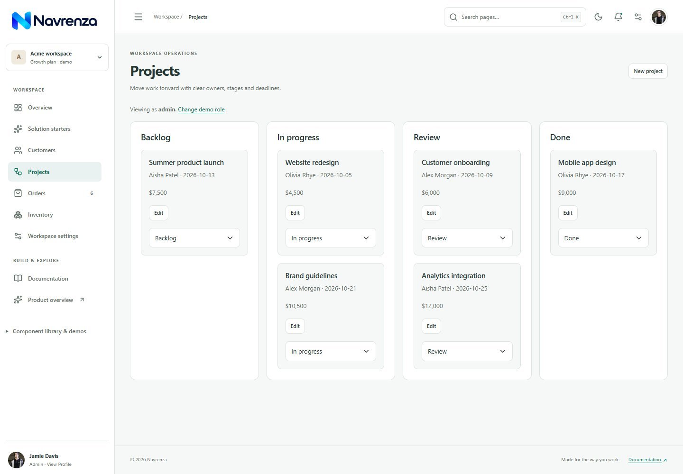Click the Orders bag icon
Image resolution: width=683 pixels, height=474 pixels.
pyautogui.click(x=18, y=193)
